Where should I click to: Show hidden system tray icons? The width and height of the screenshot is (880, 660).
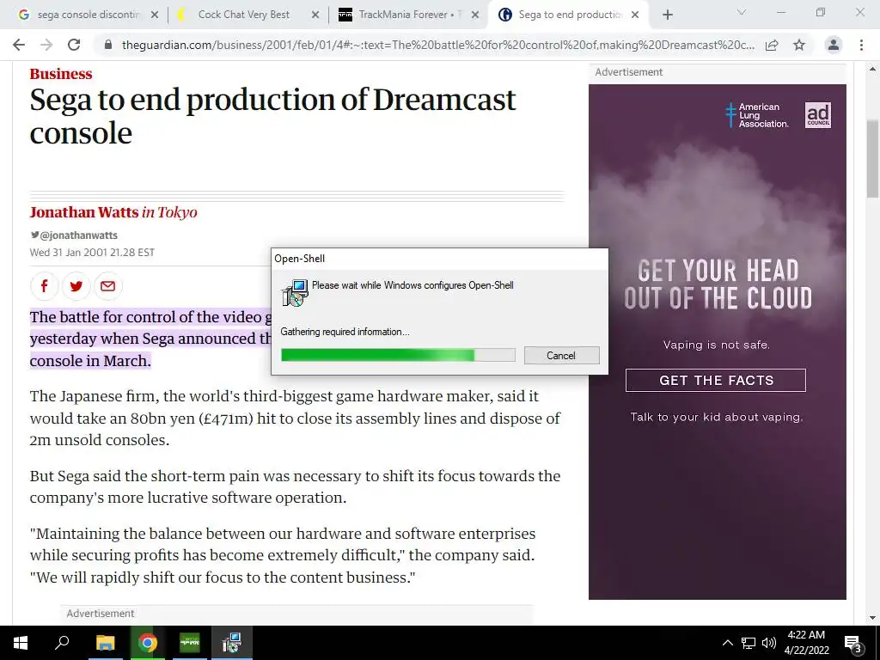pyautogui.click(x=727, y=643)
